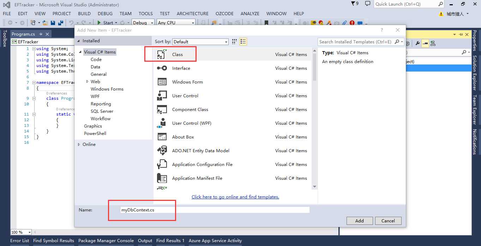The image size is (481, 246).
Task: Click the Save icon in toolbar
Action: point(53,23)
